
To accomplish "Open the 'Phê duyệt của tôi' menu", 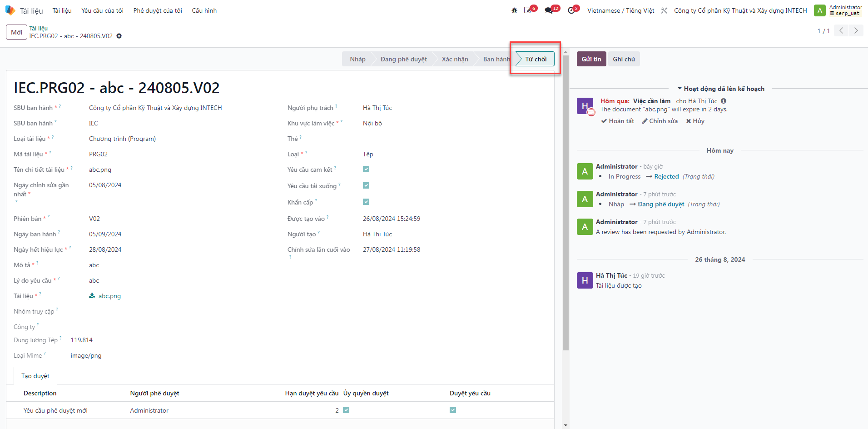I will tap(158, 10).
